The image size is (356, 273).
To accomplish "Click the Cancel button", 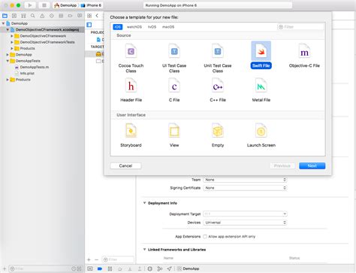I will [x=125, y=165].
